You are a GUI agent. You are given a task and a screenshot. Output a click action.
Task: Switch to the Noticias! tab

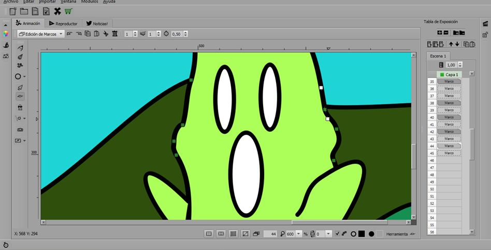97,23
